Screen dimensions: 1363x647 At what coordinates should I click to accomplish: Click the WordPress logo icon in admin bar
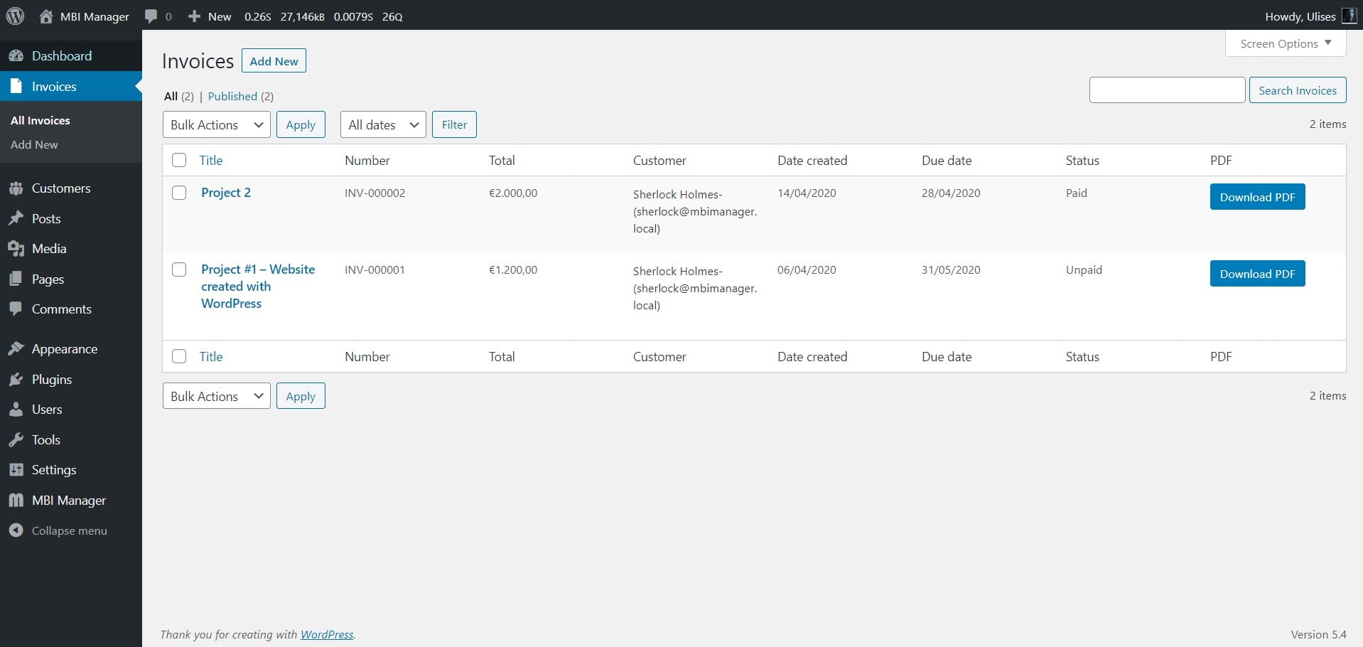click(x=15, y=16)
